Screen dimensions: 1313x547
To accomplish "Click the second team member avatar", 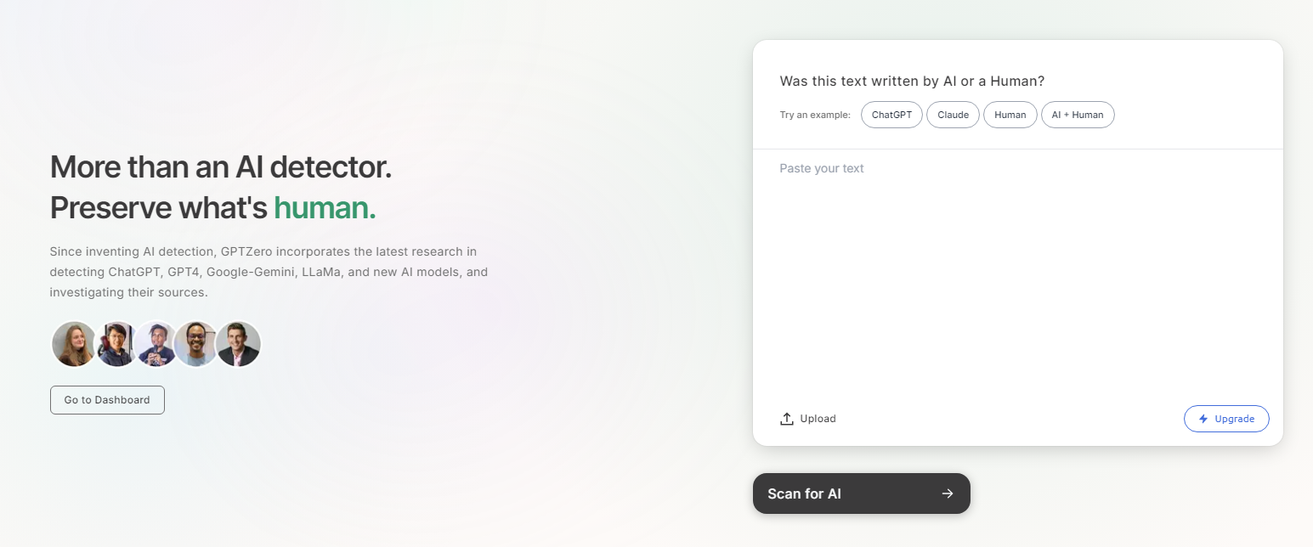I will pos(116,344).
